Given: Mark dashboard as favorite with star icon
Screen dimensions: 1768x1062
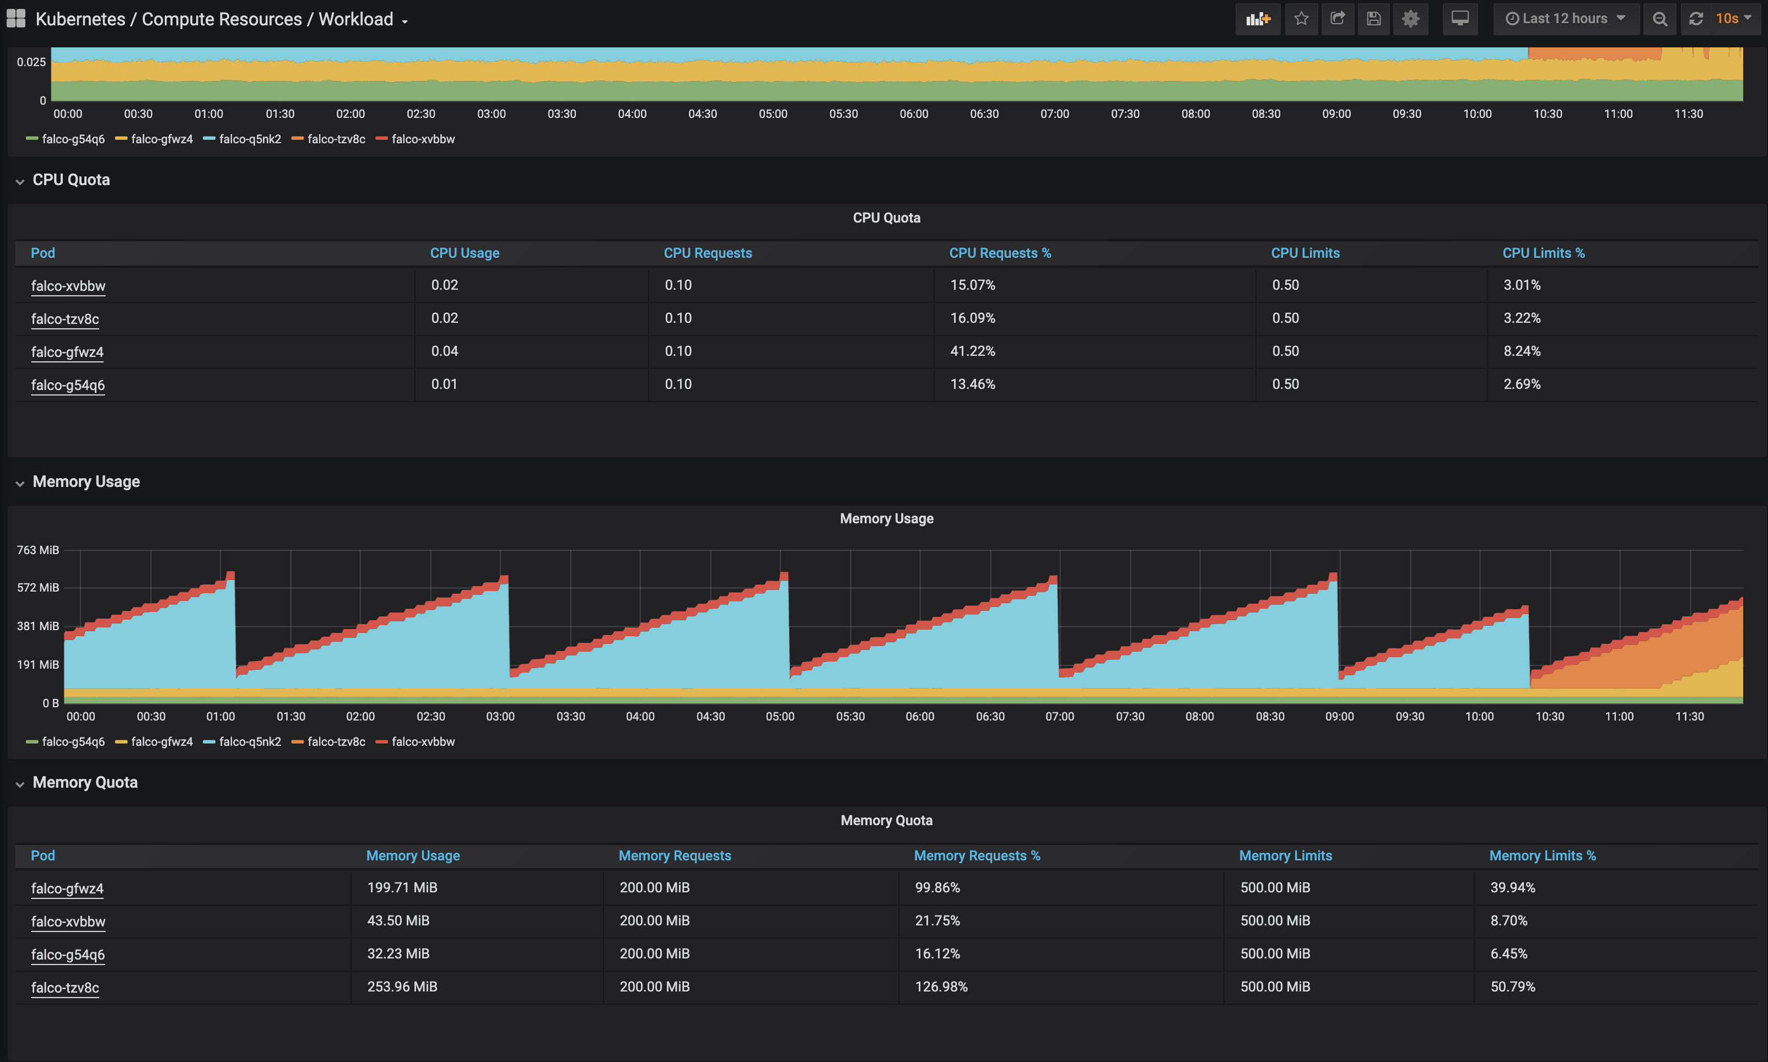Looking at the screenshot, I should 1302,19.
